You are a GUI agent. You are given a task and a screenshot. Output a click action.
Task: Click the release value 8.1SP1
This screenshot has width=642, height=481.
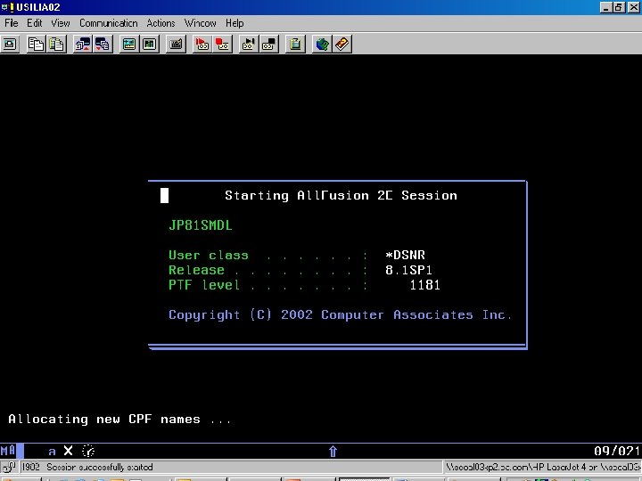click(x=408, y=270)
